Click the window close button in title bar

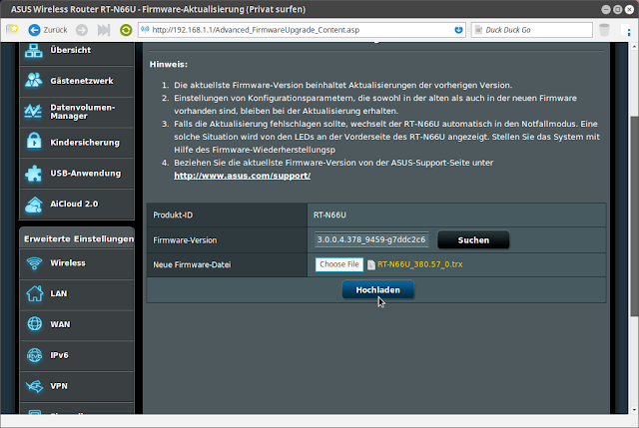(x=630, y=9)
